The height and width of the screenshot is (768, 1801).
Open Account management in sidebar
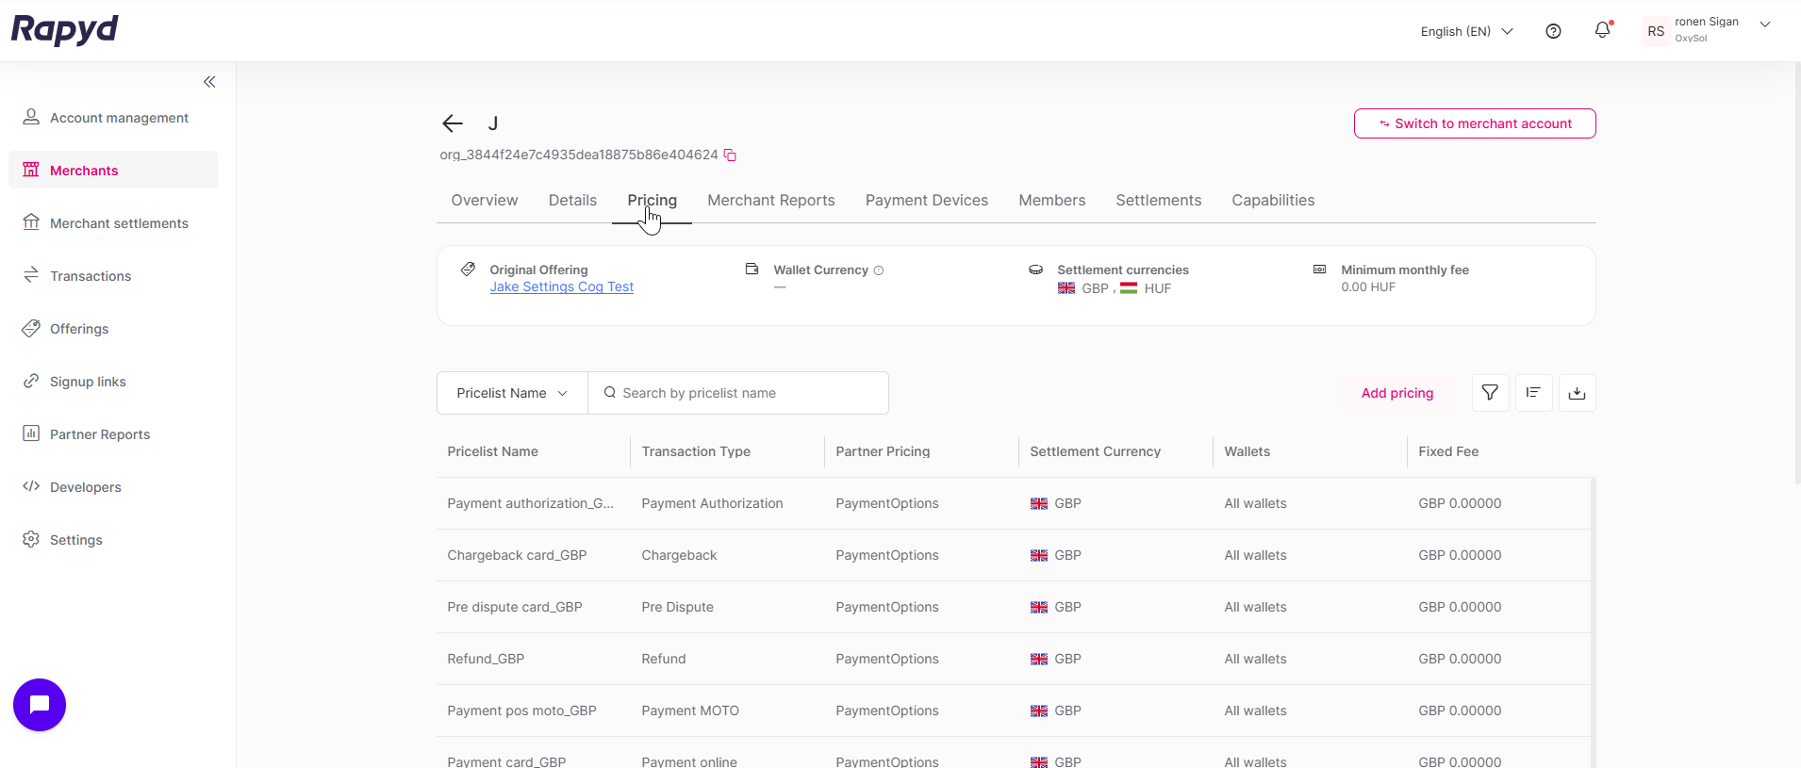pos(113,118)
